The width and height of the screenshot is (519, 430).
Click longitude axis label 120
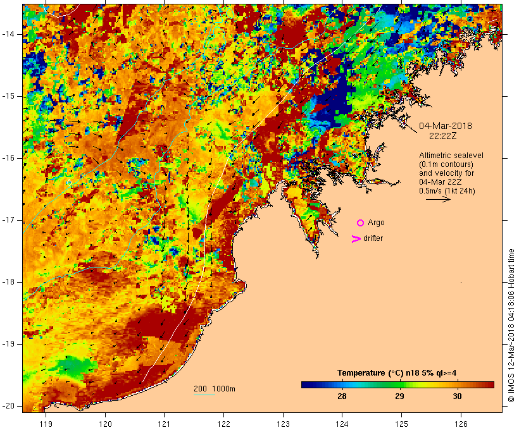105,424
